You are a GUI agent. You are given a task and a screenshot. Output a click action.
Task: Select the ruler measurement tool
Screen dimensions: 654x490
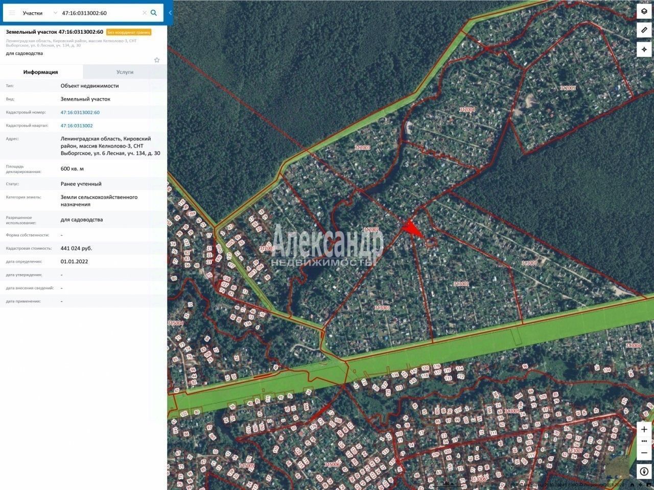click(x=644, y=31)
